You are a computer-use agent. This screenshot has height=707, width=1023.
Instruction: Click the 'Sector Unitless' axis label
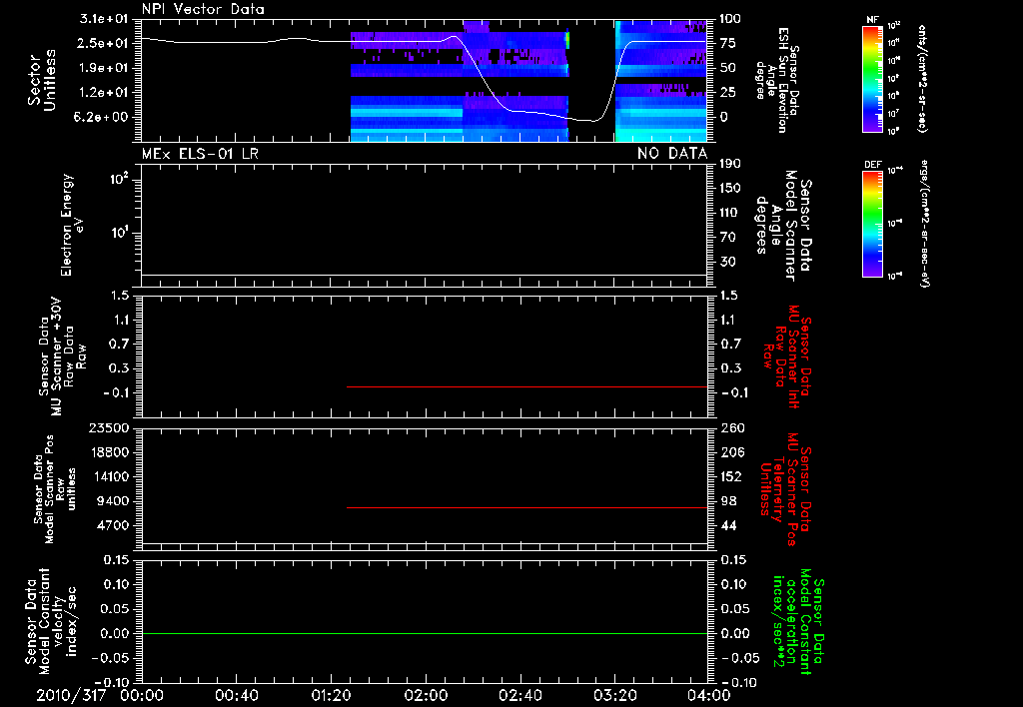click(x=42, y=80)
